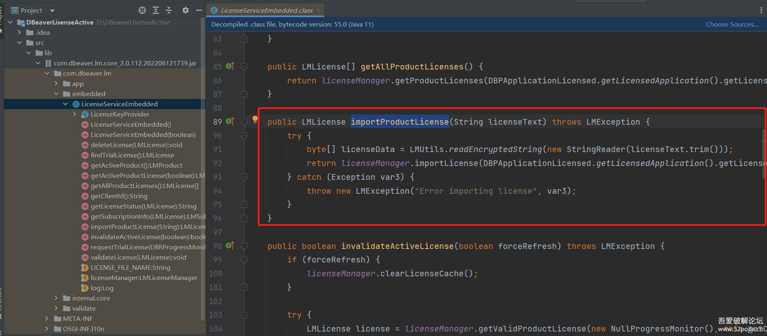Click the override gutter icon on line 98
The width and height of the screenshot is (767, 336).
(x=230, y=246)
